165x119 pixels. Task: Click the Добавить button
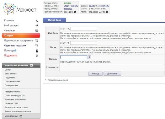click(x=112, y=73)
